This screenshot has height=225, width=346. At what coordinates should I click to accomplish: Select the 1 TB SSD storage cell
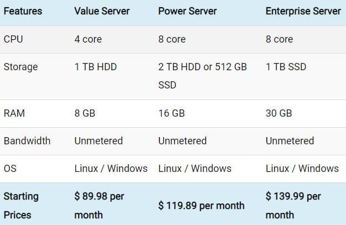(286, 67)
